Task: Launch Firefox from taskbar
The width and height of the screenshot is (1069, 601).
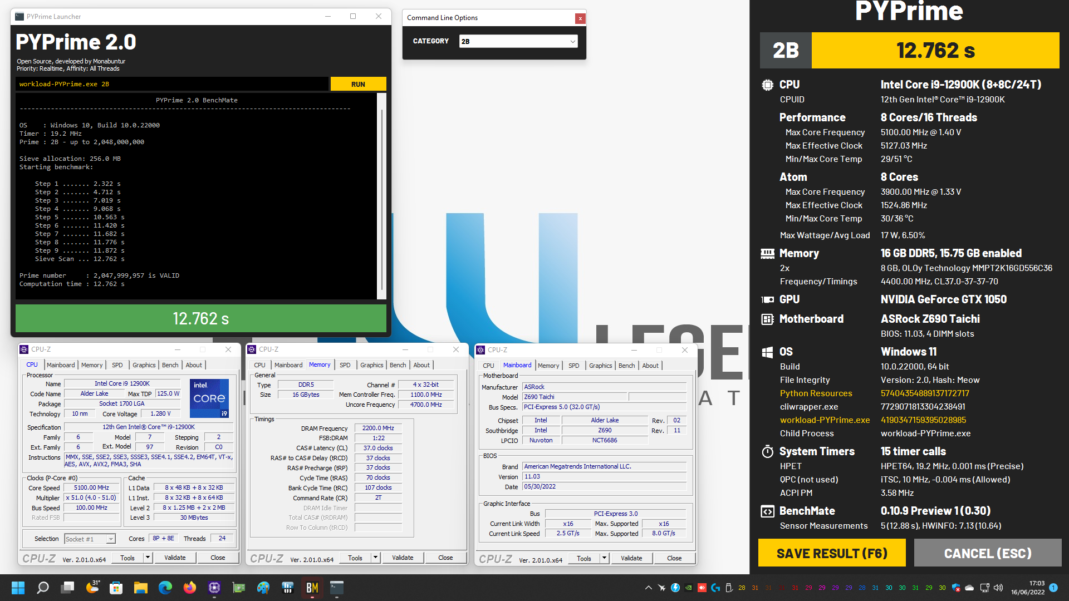Action: (x=190, y=588)
